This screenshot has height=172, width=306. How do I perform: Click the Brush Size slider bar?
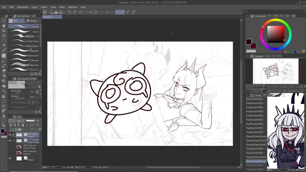coord(19,93)
